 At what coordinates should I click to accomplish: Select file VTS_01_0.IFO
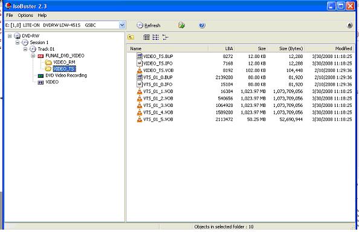(158, 85)
